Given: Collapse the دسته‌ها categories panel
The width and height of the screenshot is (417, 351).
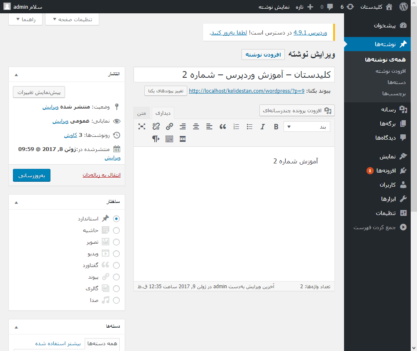Looking at the screenshot, I should [16, 327].
